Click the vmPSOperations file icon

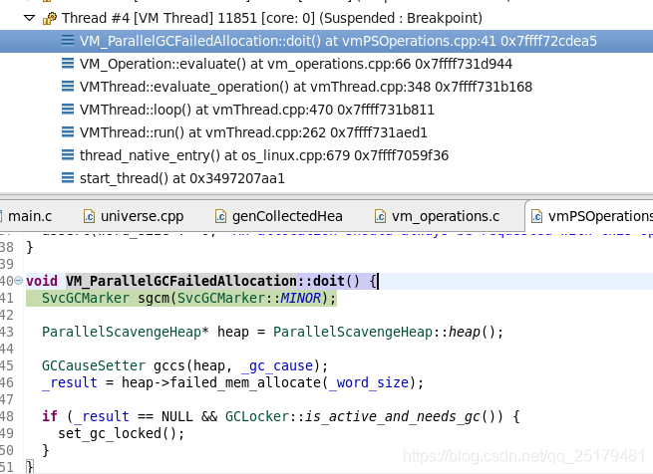coord(536,216)
